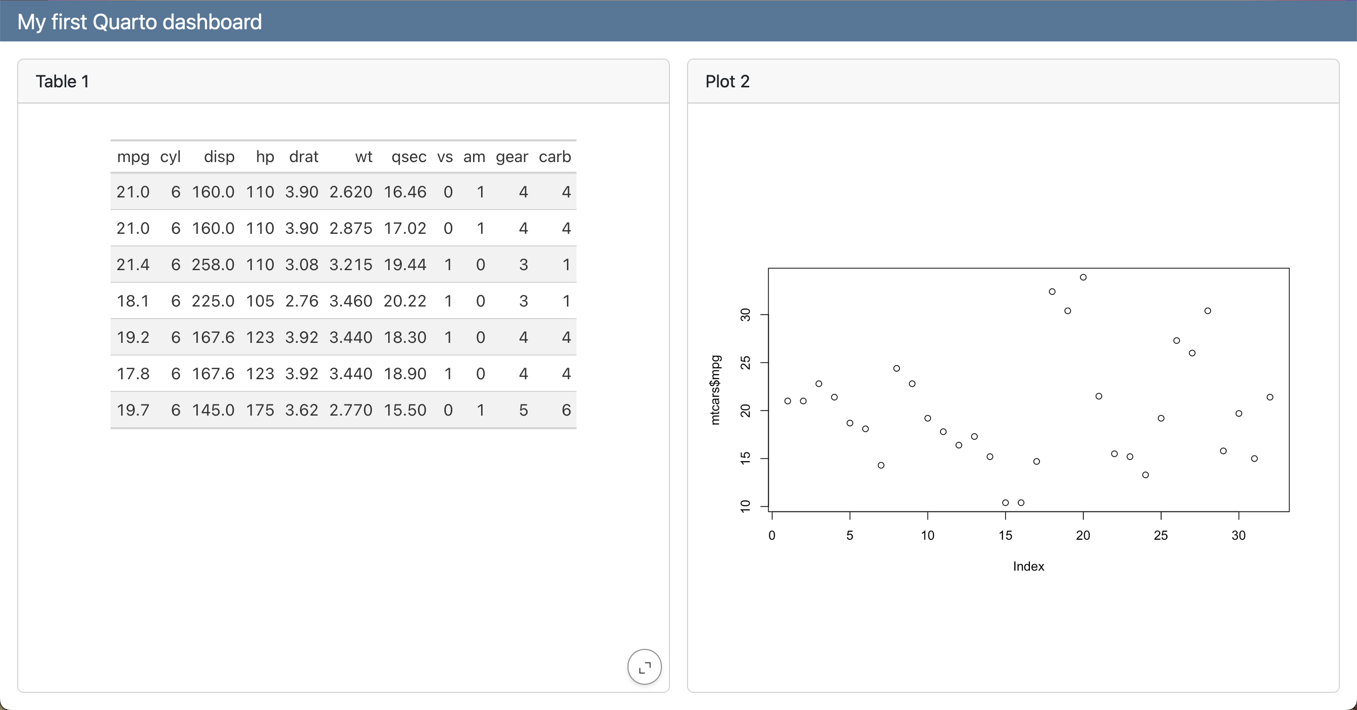Click the mpg column header
Screen dimensions: 1357x710
click(x=133, y=157)
